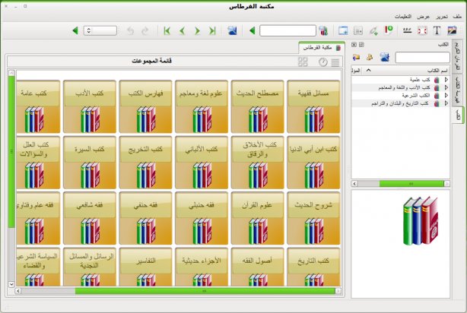Float the الكتب side panel
This screenshot has width=467, height=313.
(361, 45)
